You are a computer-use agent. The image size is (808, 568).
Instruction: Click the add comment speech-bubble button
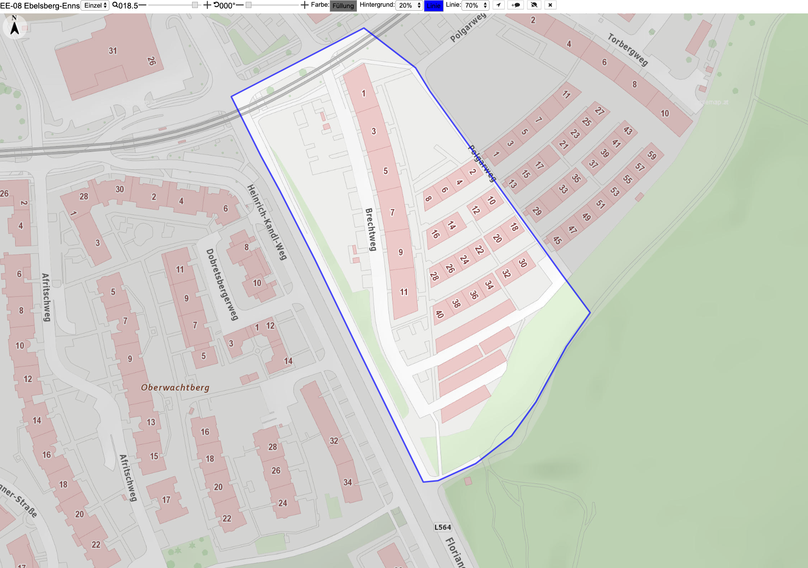coord(516,5)
